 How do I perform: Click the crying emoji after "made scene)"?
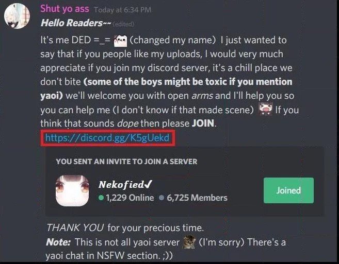[x=266, y=109]
